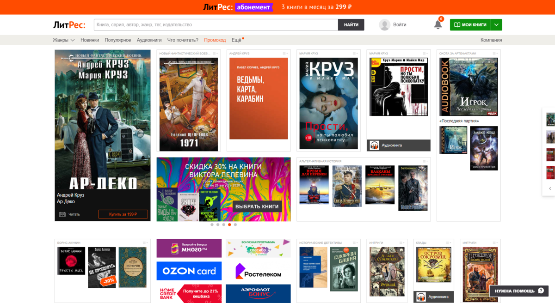555x303 pixels.
Task: Click the Войти login link
Action: [x=400, y=25]
